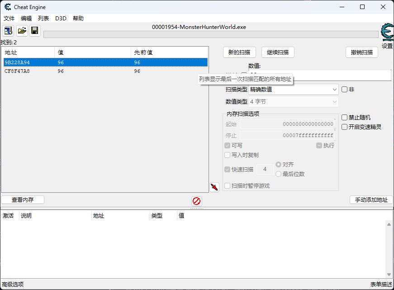Open the 扫描类型 dropdown
Image resolution: width=394 pixels, height=290 pixels.
(293, 90)
